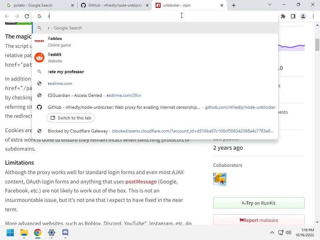This screenshot has height=240, width=320.
Task: Open Settings gear from taskbar
Action: coord(52,232)
